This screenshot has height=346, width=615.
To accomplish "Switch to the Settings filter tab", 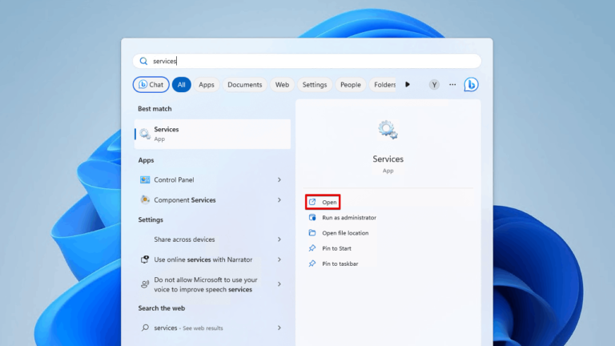I will (315, 85).
